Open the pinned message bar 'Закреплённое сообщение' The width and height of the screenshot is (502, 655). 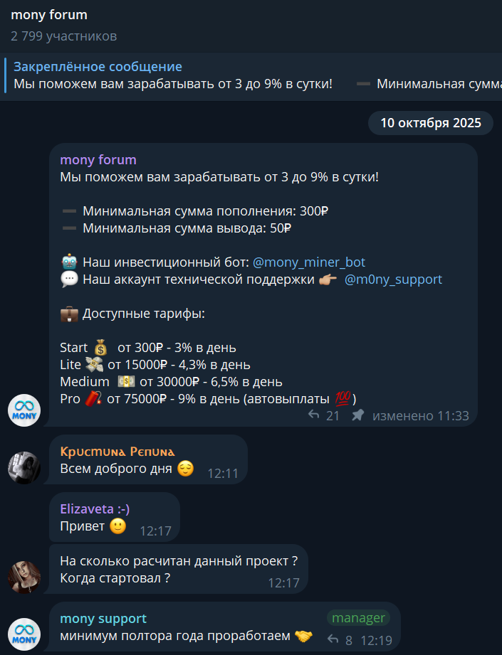coord(251,75)
